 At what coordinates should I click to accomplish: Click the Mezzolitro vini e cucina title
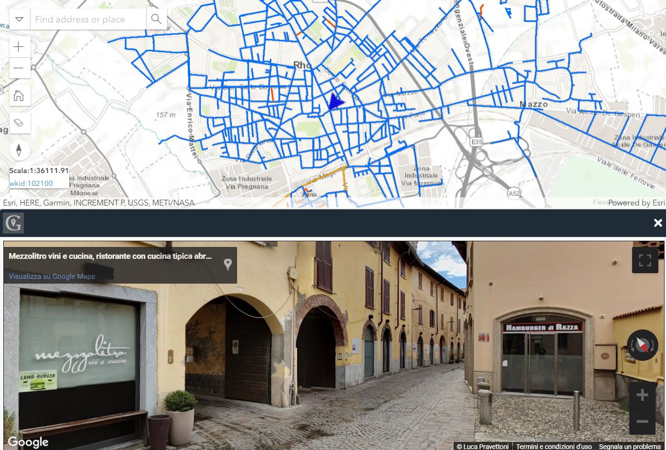110,256
